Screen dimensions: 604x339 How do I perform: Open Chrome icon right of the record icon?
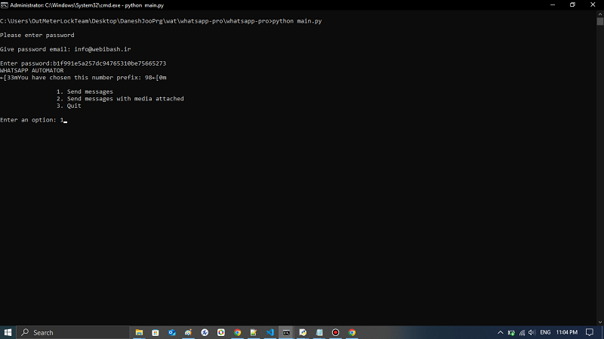(x=352, y=332)
